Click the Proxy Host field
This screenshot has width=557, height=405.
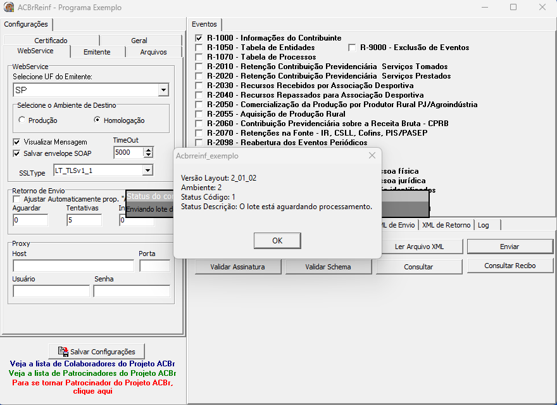(73, 266)
